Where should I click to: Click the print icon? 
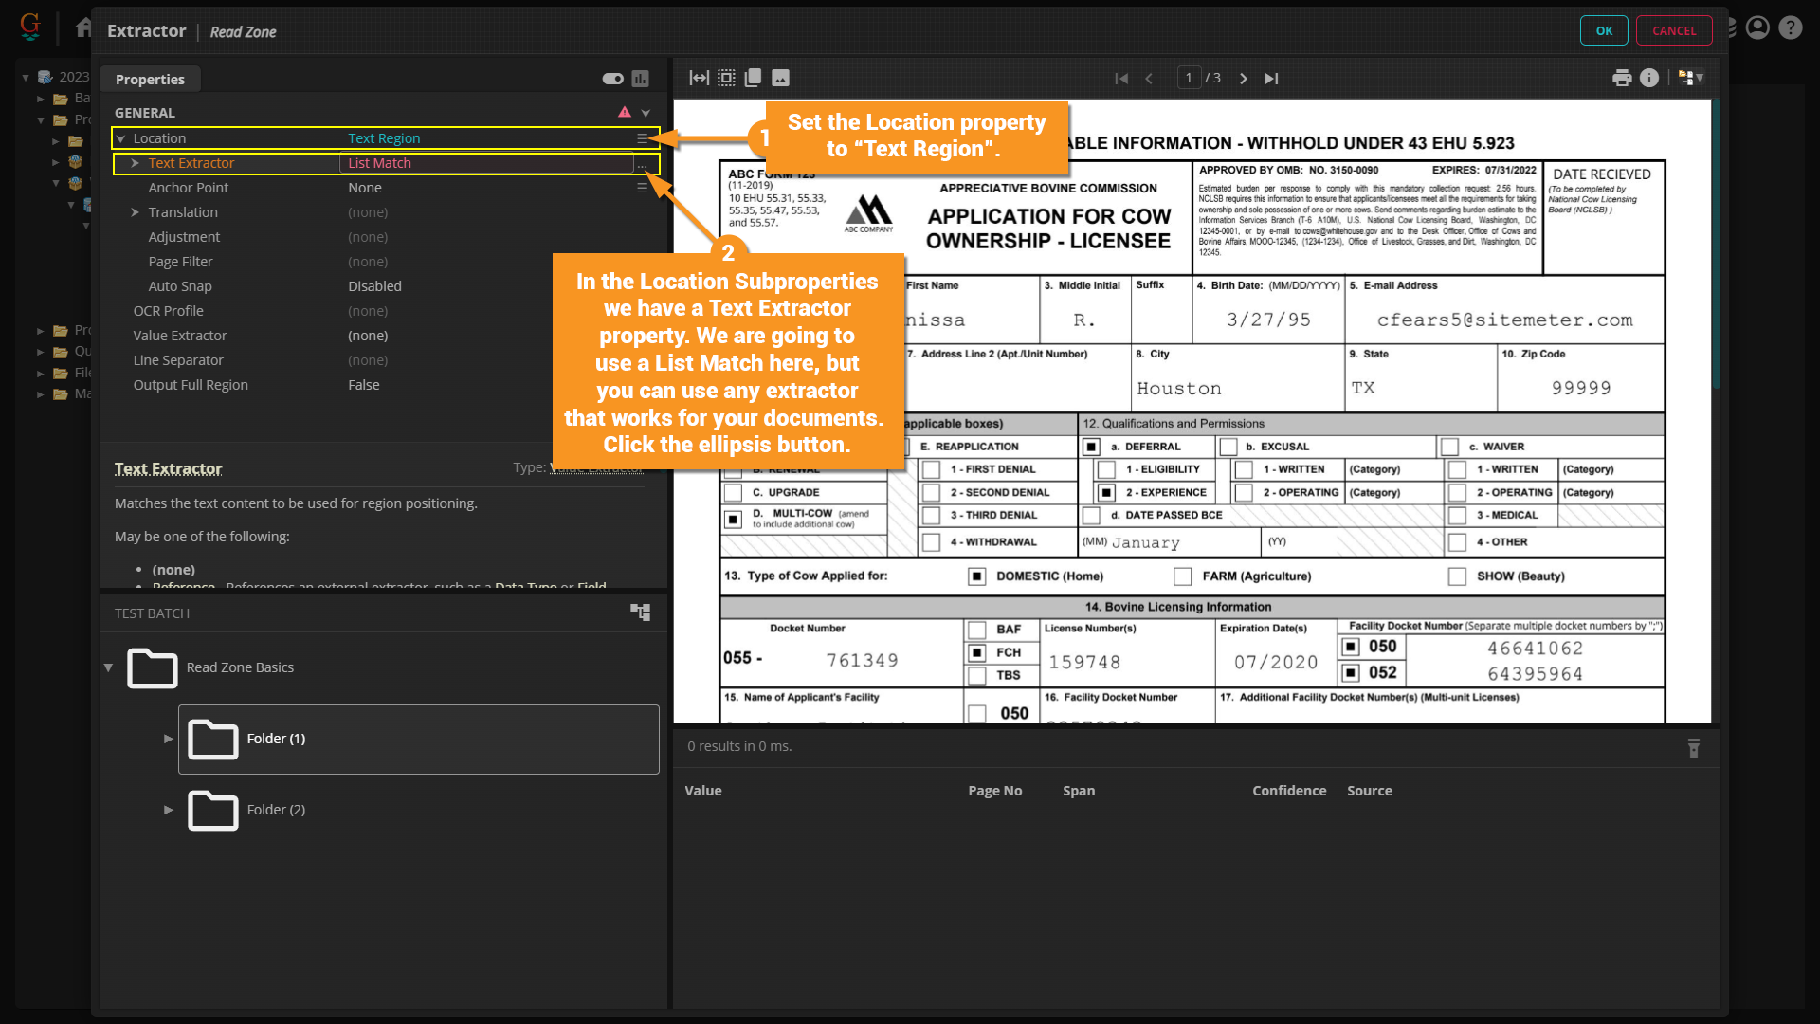[x=1622, y=78]
